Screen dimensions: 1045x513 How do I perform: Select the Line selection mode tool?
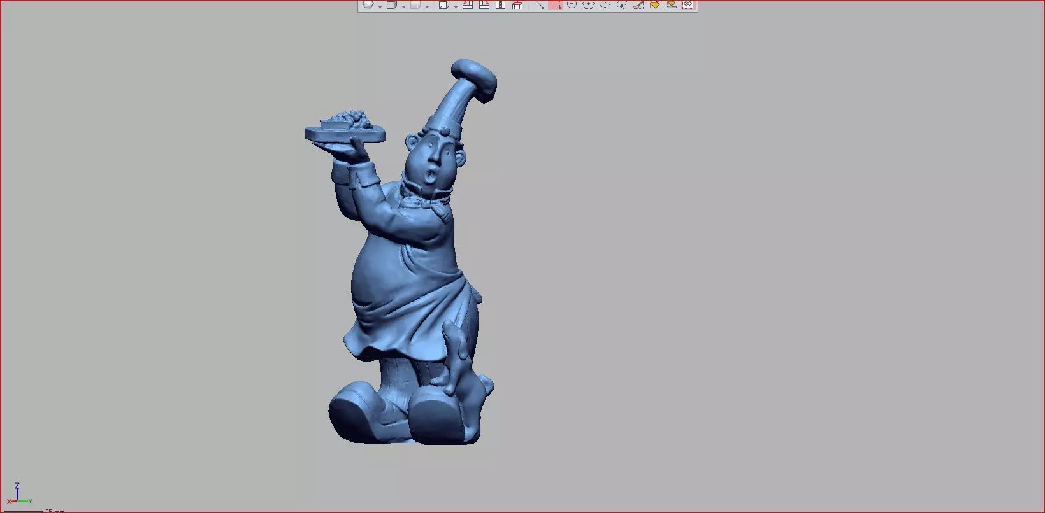click(540, 4)
